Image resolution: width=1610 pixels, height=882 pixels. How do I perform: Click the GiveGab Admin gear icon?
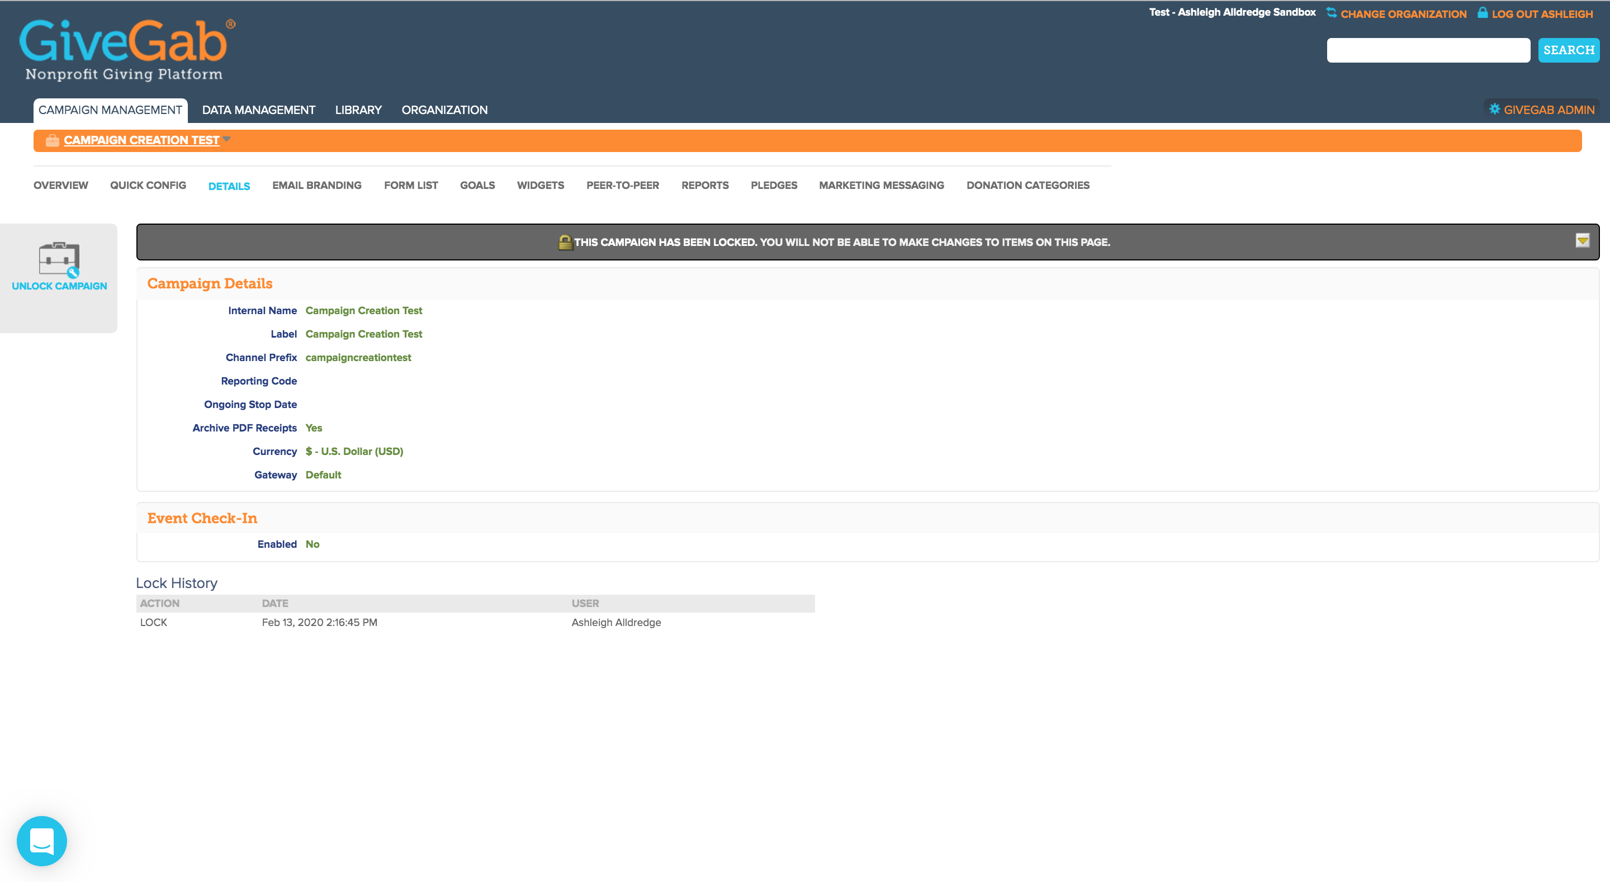1494,110
